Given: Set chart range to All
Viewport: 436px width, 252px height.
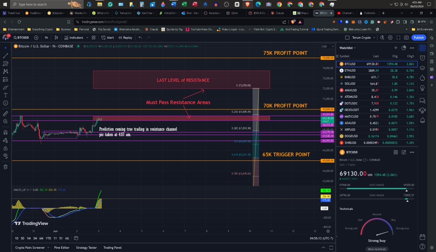Looking at the screenshot, I should (x=67, y=238).
